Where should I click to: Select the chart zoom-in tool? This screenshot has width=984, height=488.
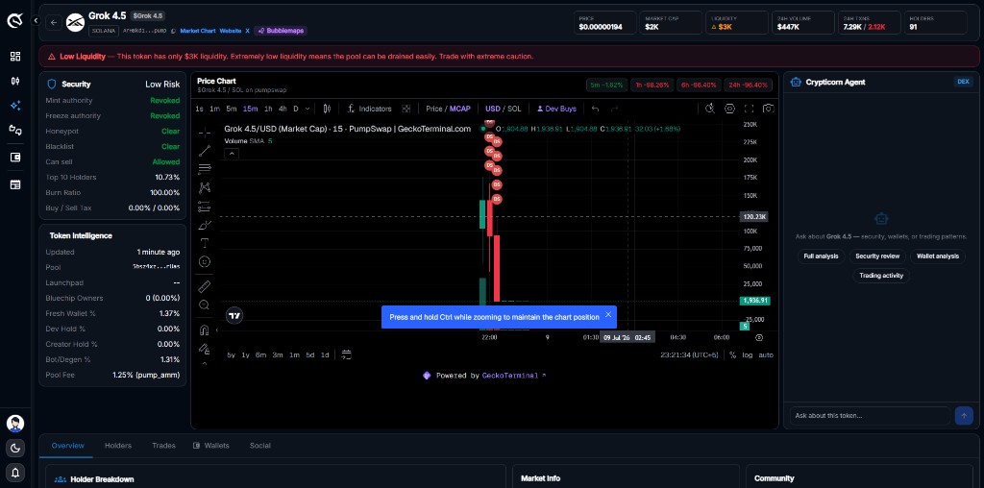pyautogui.click(x=204, y=305)
